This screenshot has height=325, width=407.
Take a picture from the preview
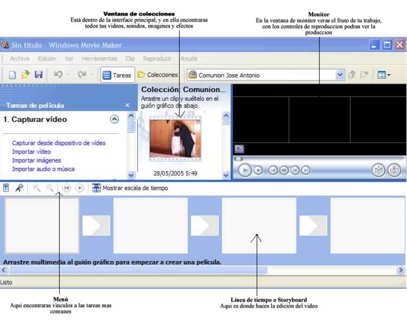point(395,170)
